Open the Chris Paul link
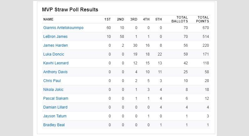The height and width of the screenshot is (136, 249). [x=52, y=81]
